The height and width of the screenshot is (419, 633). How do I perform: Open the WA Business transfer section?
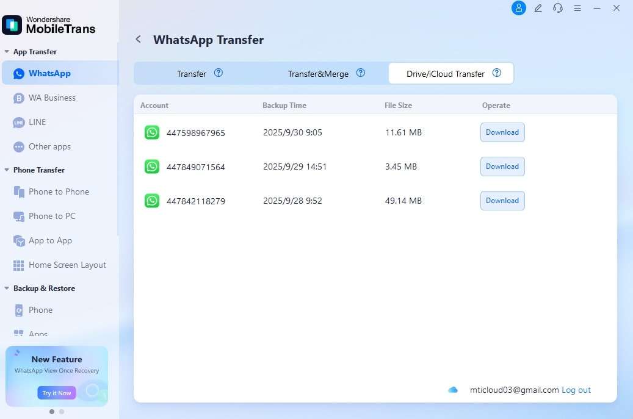[x=52, y=98]
